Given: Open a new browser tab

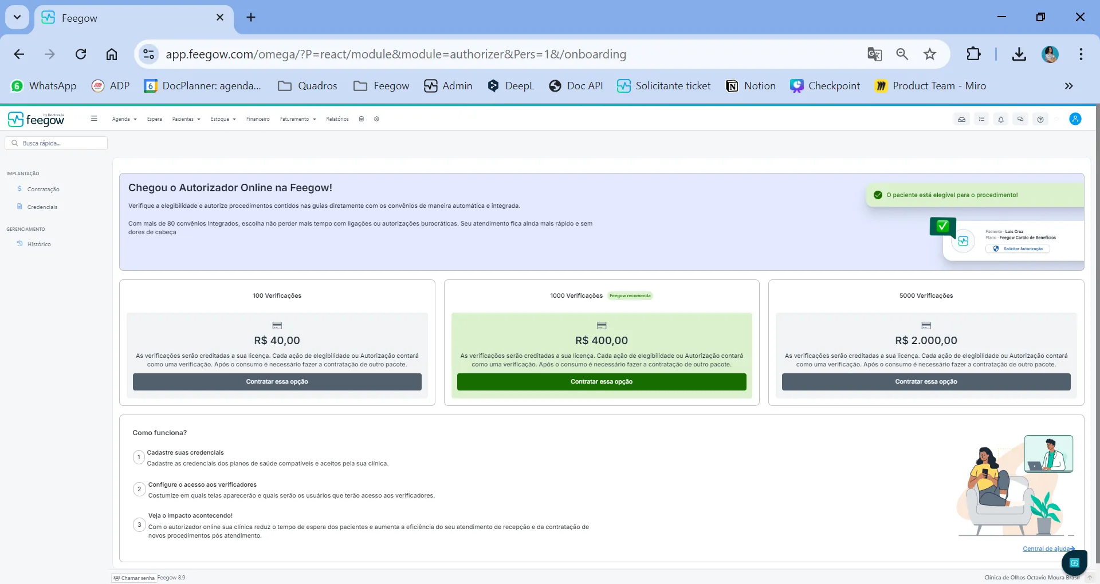Looking at the screenshot, I should pos(251,17).
